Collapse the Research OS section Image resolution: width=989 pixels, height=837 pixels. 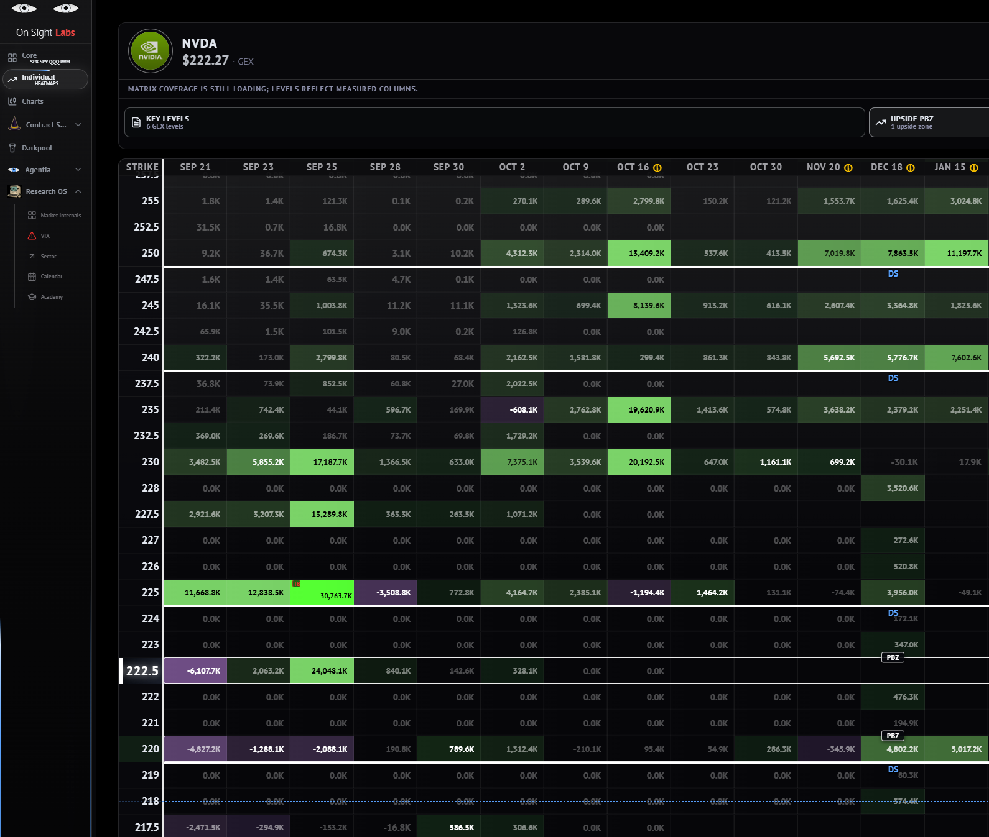tap(78, 191)
